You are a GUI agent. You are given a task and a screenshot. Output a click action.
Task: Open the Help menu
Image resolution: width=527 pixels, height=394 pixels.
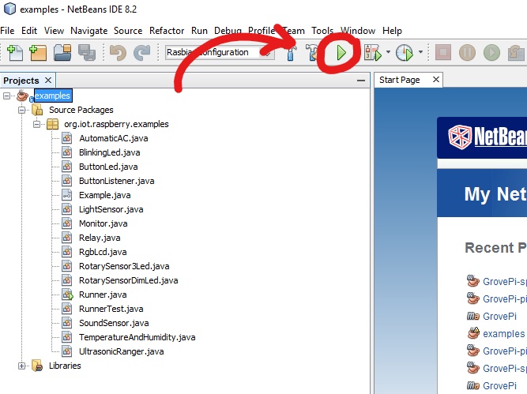point(392,31)
